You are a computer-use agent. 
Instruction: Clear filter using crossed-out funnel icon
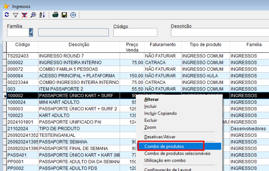coord(25,15)
